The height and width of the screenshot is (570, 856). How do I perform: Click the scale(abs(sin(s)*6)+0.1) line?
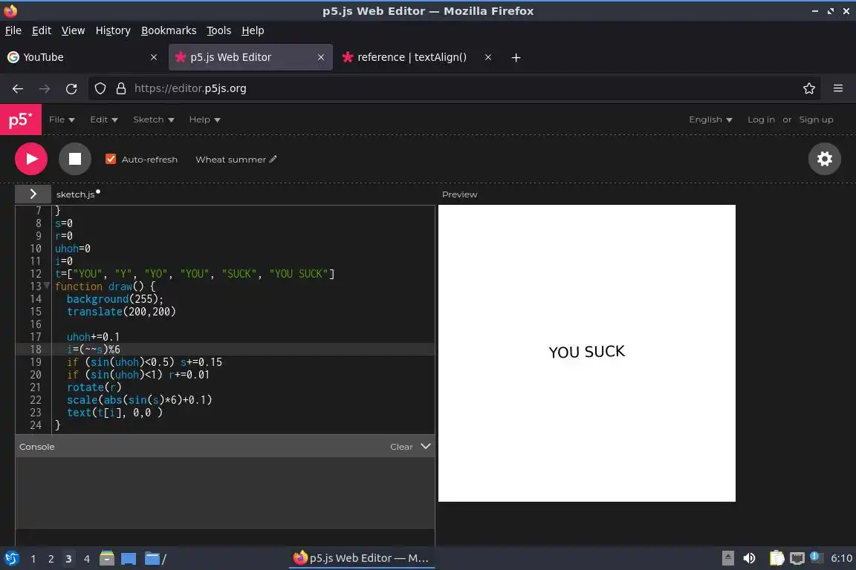coord(139,400)
